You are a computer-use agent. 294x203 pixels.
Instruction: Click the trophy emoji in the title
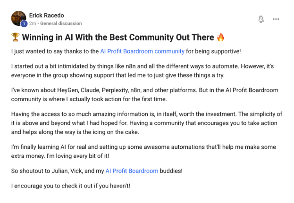click(x=15, y=38)
